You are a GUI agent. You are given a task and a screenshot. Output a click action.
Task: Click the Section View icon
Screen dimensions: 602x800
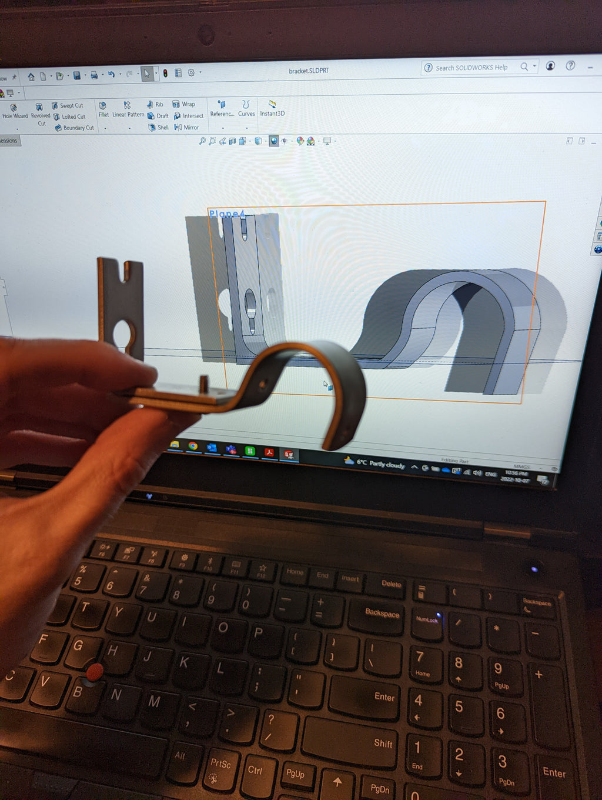(232, 141)
